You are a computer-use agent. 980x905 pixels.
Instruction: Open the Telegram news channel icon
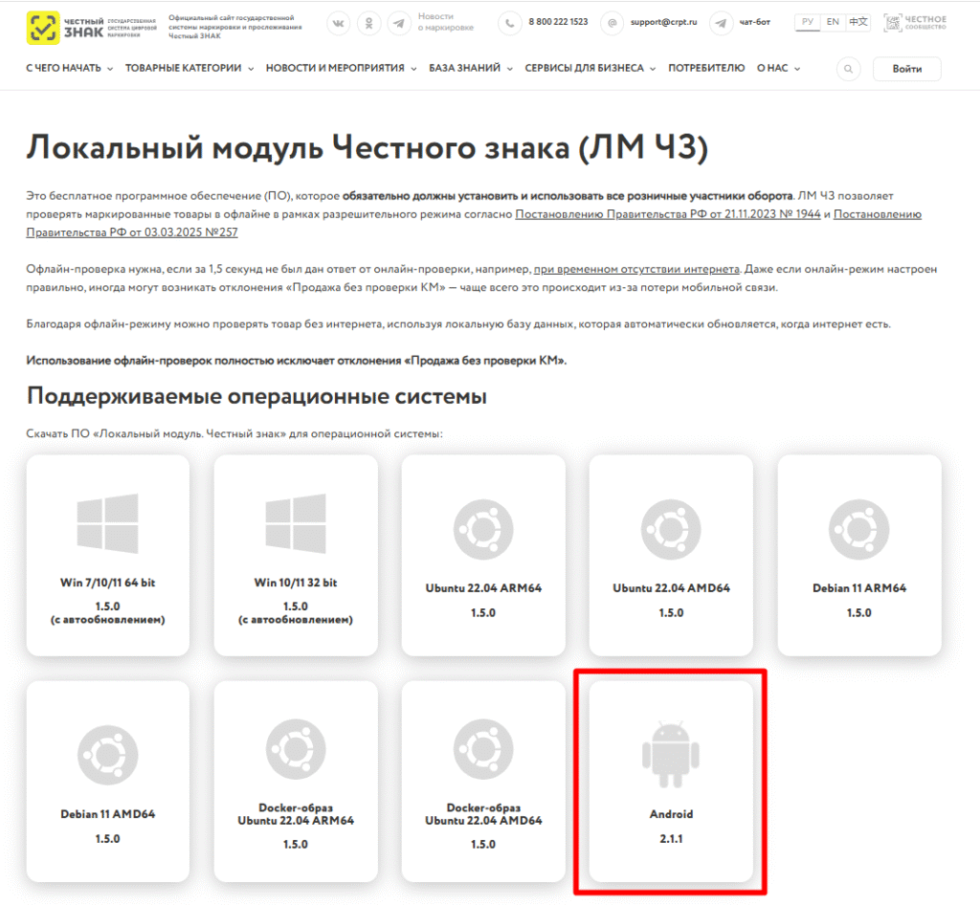[x=399, y=24]
